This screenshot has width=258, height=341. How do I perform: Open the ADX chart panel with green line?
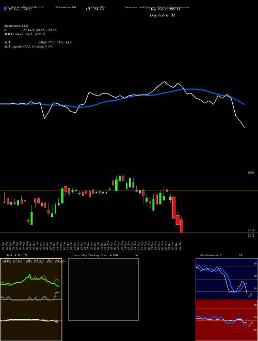point(31,279)
